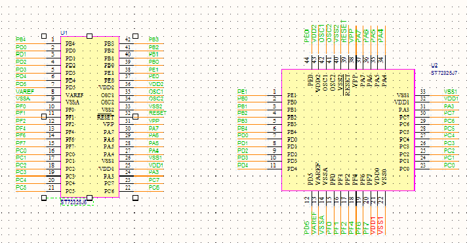Screen dimensions: 467x243
Task: Click the PC0 net label at U2 pin 23
Action: 449,166
